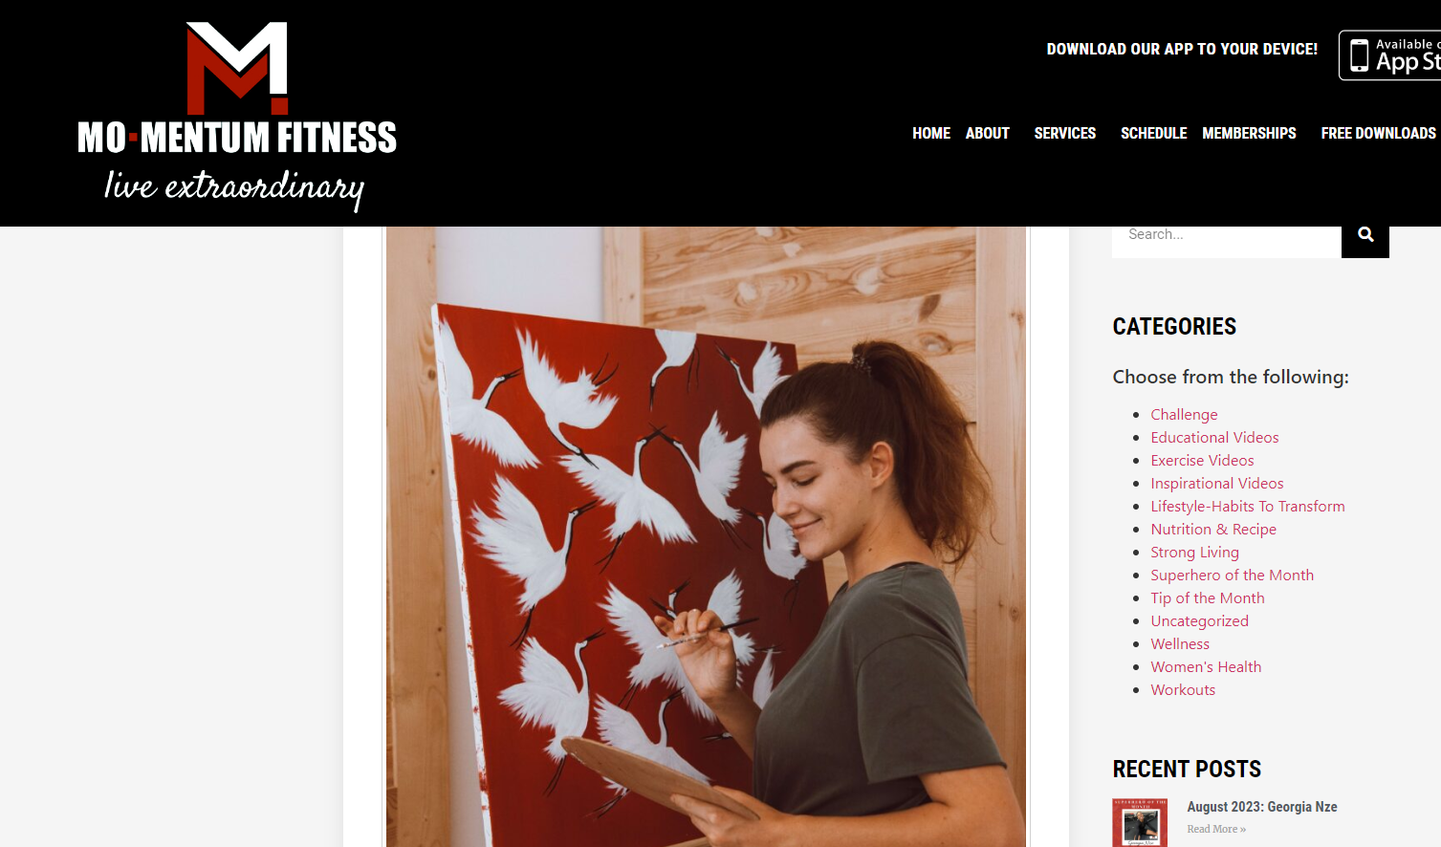Click the search magnifier button
Screen dimensions: 1441x847
(1365, 237)
